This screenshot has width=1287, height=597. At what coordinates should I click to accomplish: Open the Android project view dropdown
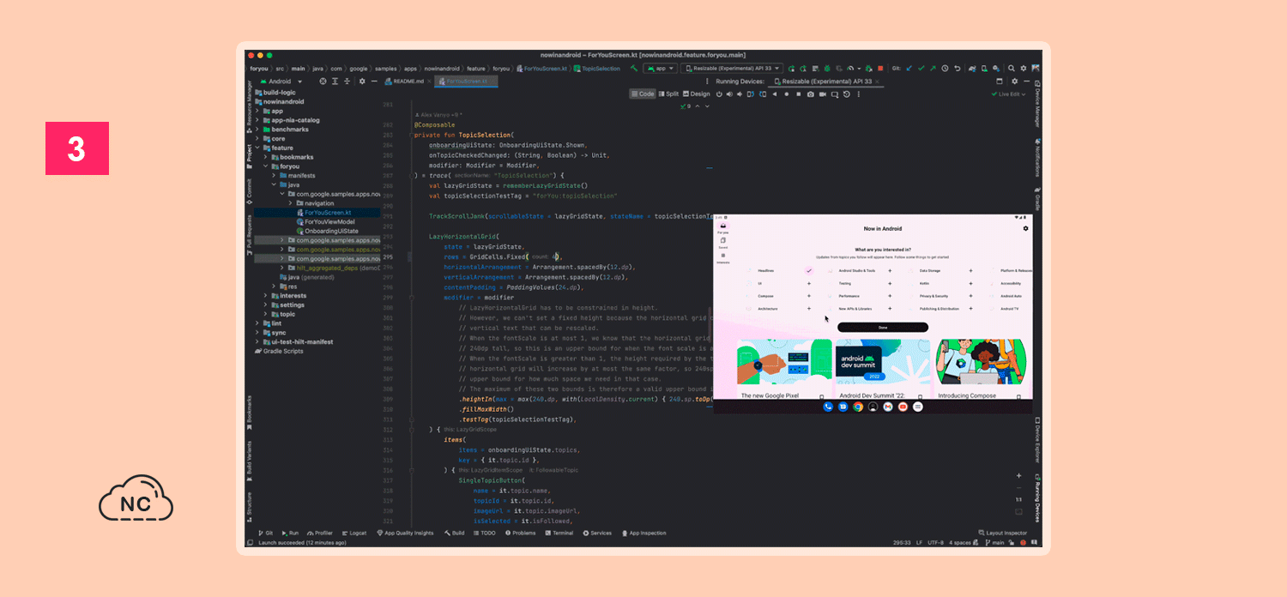point(280,81)
